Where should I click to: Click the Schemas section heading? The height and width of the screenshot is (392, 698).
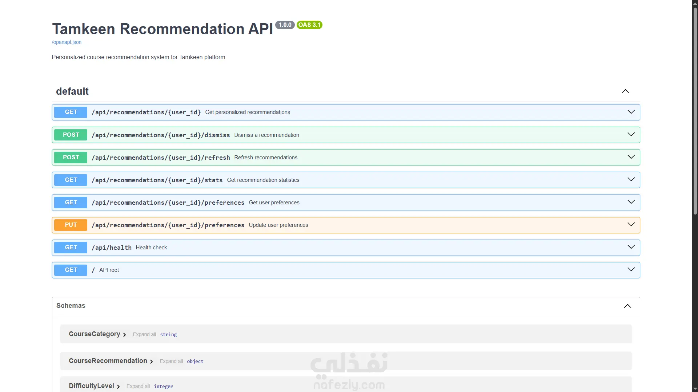[71, 306]
